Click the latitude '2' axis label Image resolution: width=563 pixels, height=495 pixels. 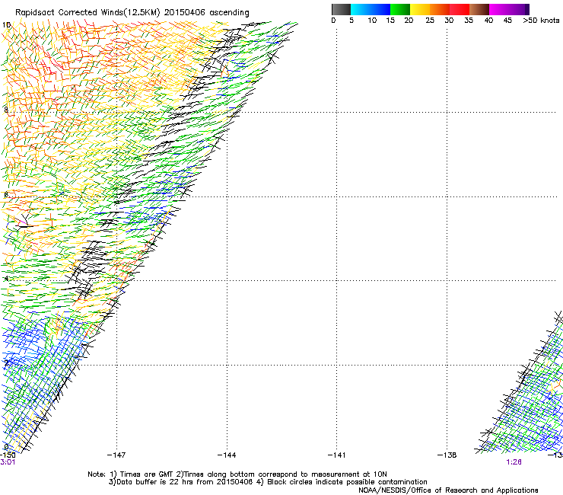(x=6, y=362)
